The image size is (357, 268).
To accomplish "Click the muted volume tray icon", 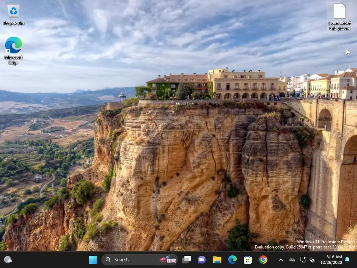I will click(x=312, y=260).
